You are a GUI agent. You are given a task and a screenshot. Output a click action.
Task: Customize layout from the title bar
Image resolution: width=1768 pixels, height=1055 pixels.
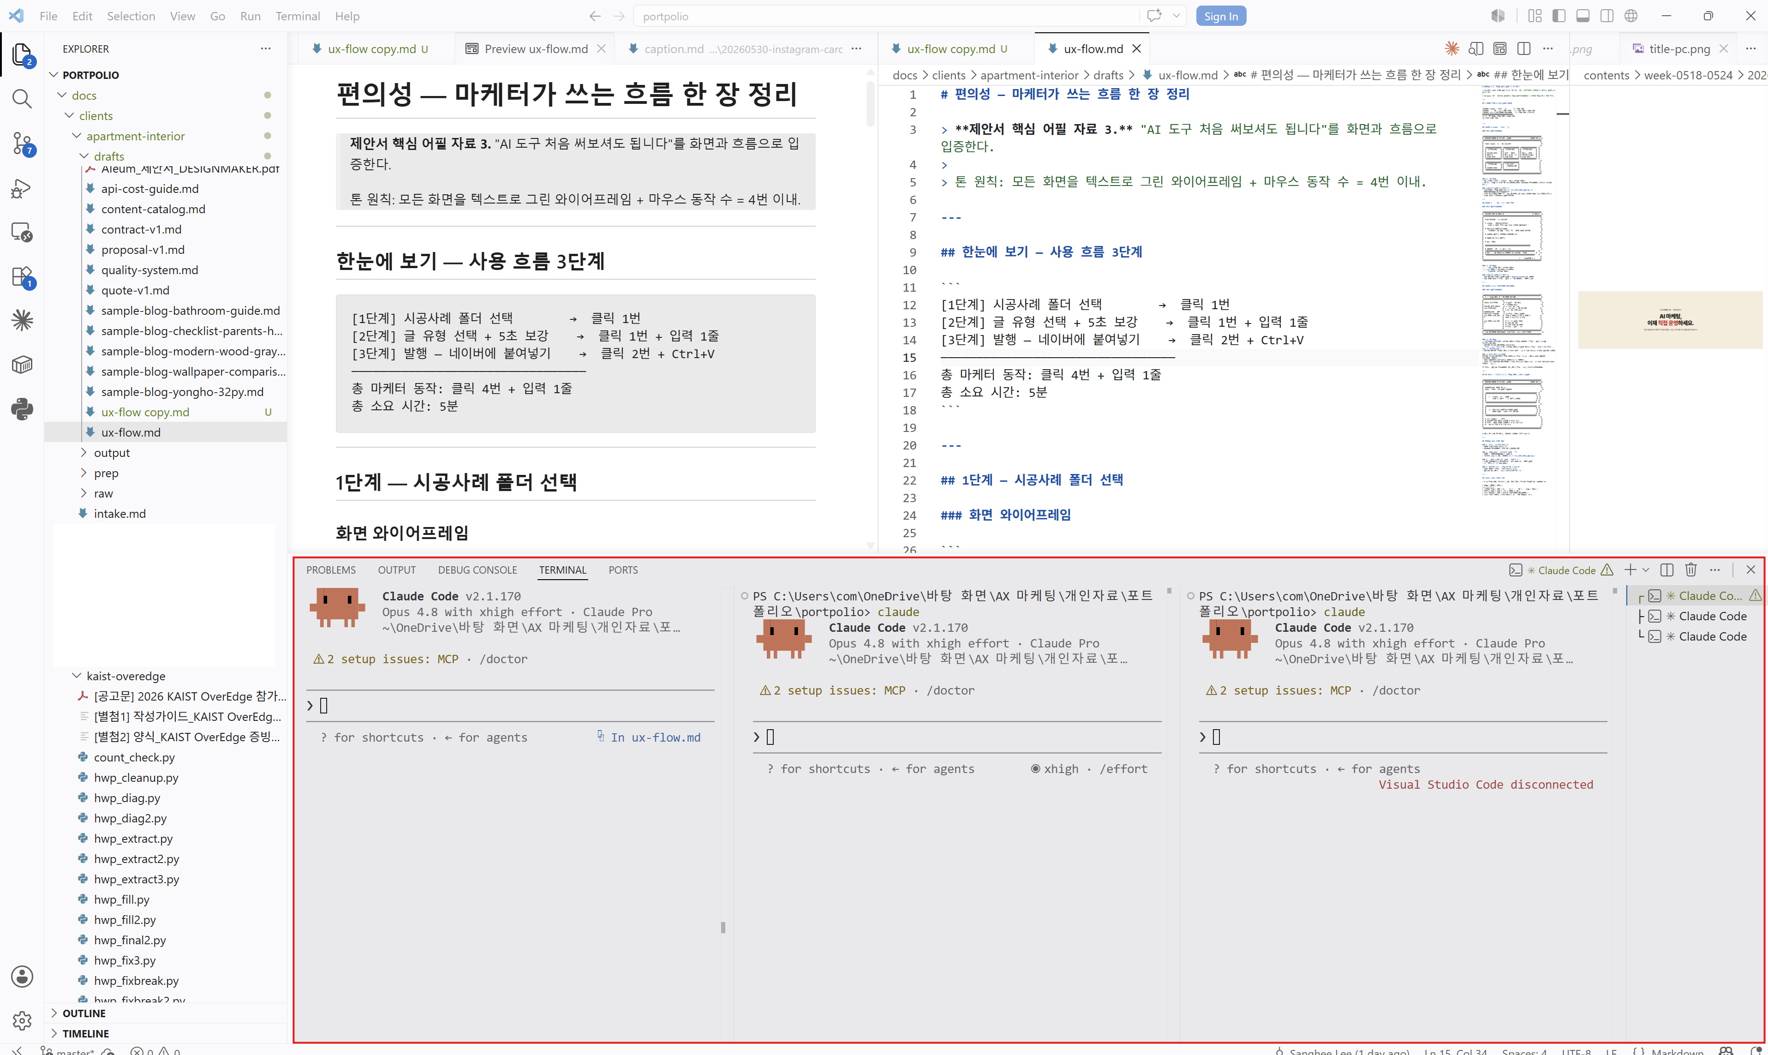[x=1535, y=16]
